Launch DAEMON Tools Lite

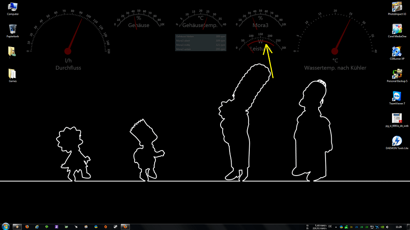(397, 142)
